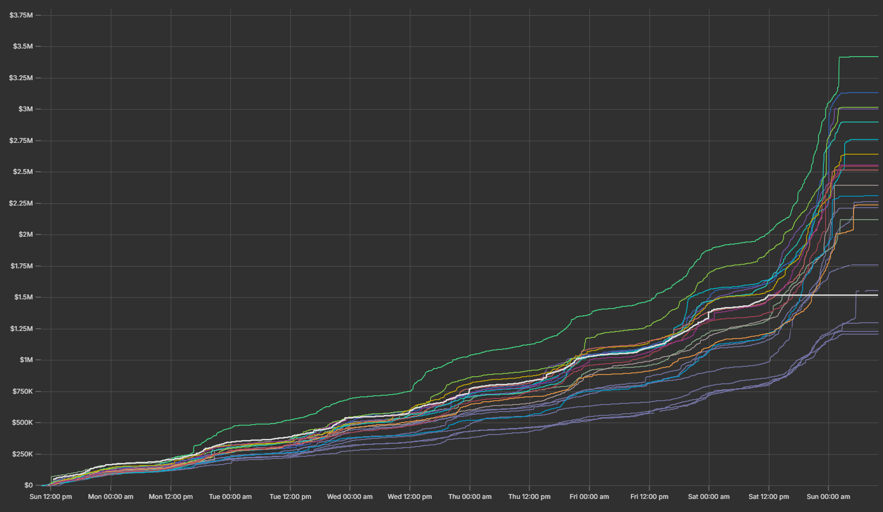The image size is (883, 512).
Task: Click the Tue 12:00 pm axis label
Action: 290,497
